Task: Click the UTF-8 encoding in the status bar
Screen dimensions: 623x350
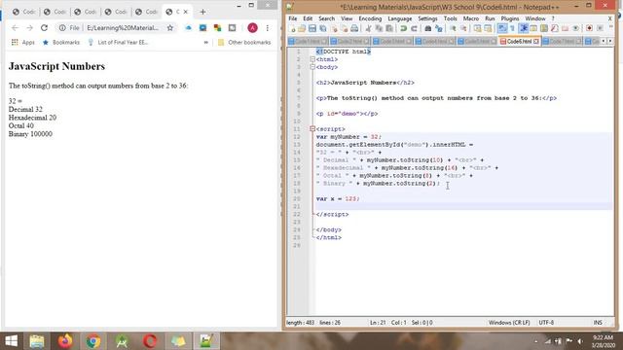Action: pyautogui.click(x=546, y=323)
